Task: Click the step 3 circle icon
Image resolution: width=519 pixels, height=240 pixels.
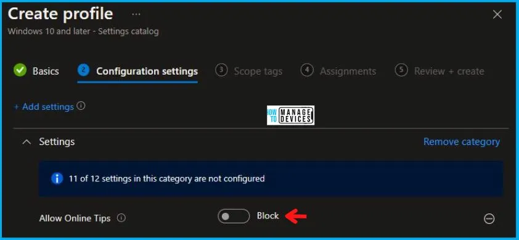Action: (x=221, y=70)
